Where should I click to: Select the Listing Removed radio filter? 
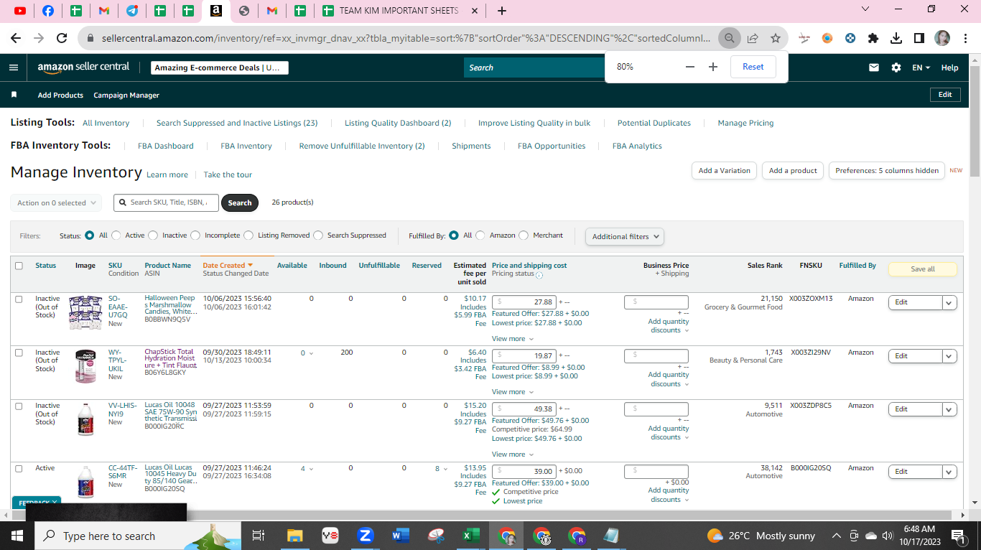click(249, 235)
